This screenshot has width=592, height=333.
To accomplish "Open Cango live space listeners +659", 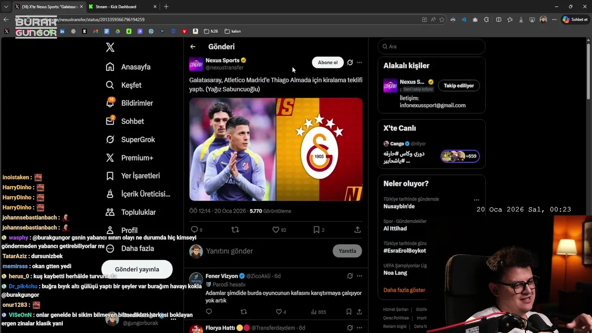I will [460, 156].
